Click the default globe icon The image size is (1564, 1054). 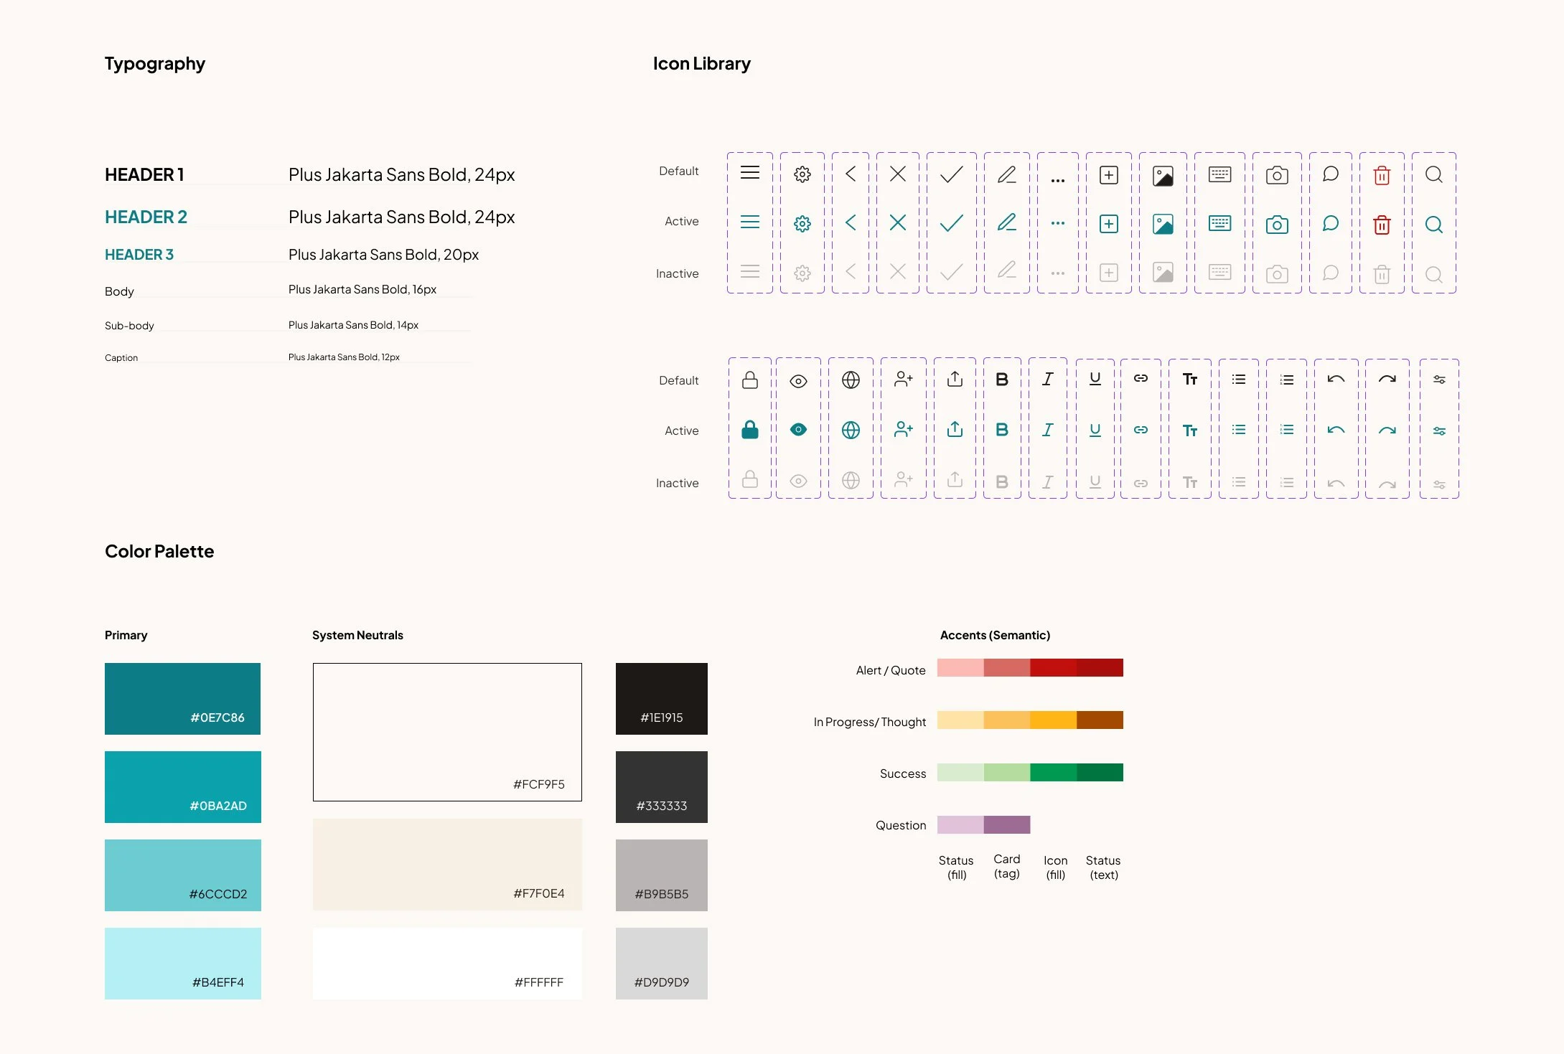click(851, 380)
